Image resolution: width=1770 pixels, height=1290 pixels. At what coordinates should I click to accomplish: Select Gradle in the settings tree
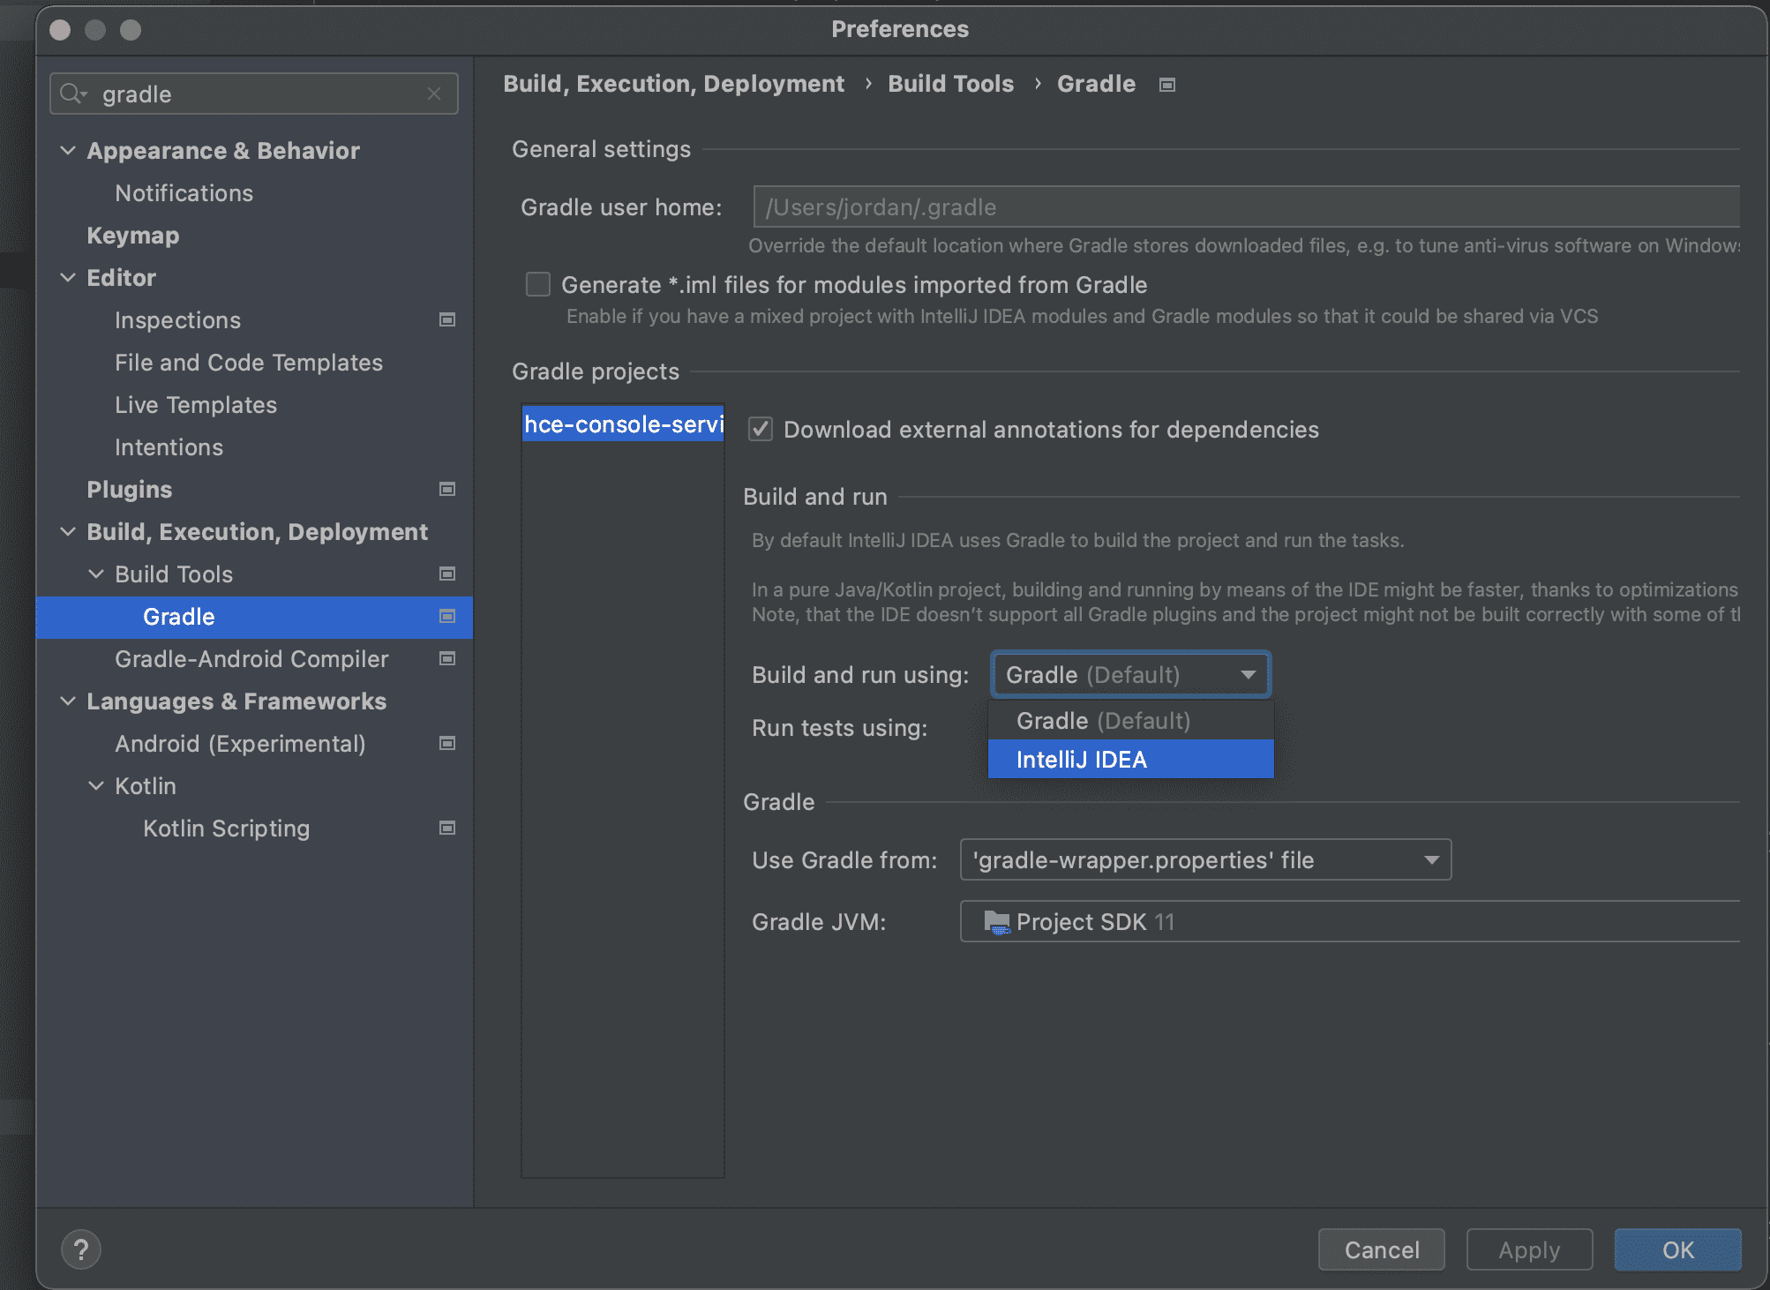click(x=254, y=616)
